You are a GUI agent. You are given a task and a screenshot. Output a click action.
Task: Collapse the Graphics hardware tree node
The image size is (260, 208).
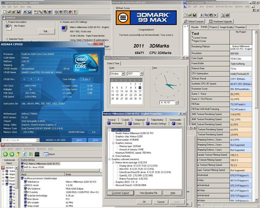pyautogui.click(x=109, y=130)
